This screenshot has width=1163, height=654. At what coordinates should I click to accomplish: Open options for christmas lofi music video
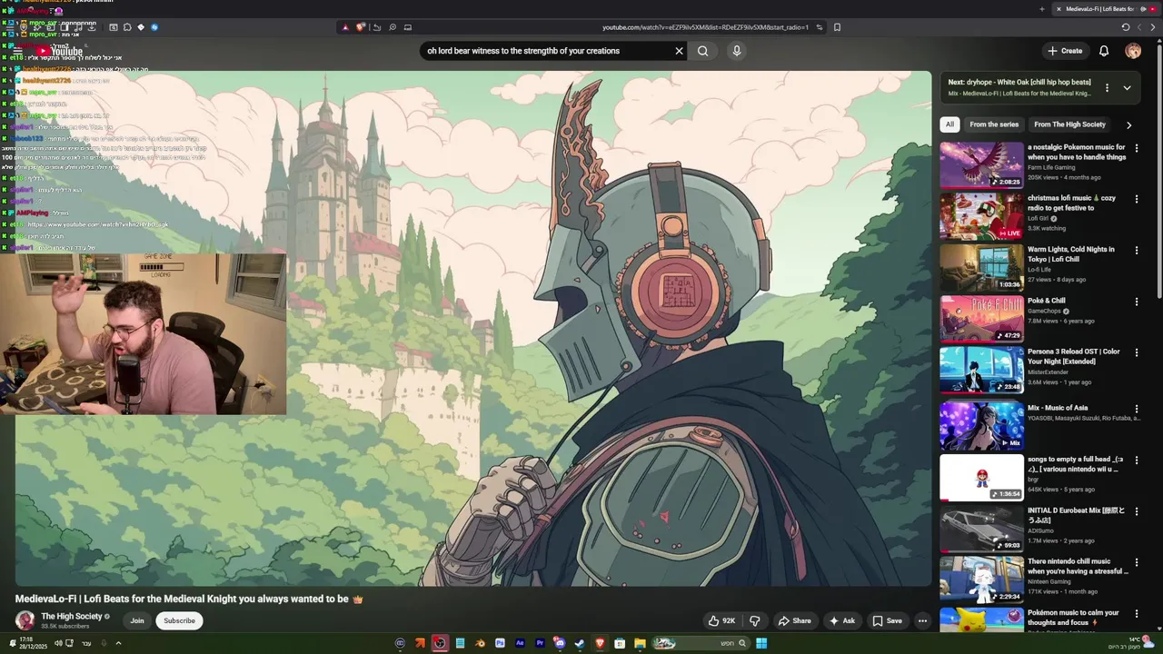[x=1136, y=199]
